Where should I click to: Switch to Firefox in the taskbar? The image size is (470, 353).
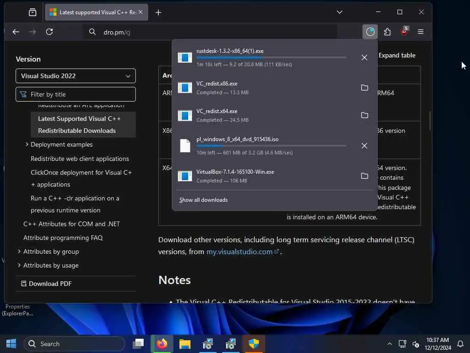162,343
